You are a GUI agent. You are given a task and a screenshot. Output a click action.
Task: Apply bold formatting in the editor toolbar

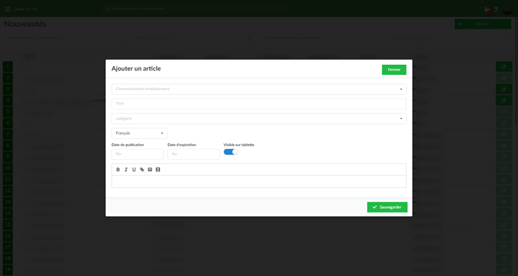coord(118,169)
